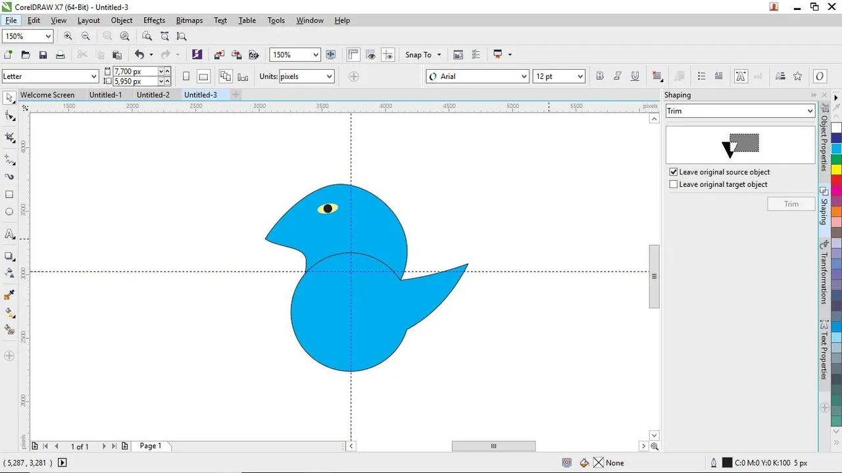Select the Color Eyedropper tool
This screenshot has height=473, width=842.
9,295
